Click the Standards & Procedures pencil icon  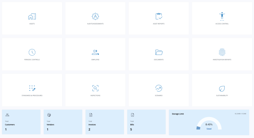coord(32,88)
